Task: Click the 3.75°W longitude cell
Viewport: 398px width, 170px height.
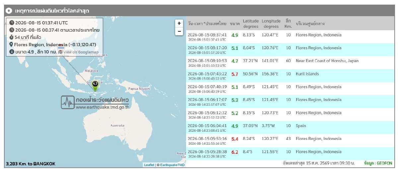Action: coord(269,126)
